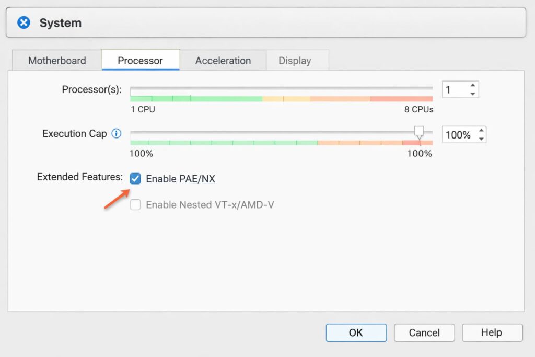Screen dimensions: 535x357
Task: Confirm settings with the OK button
Action: (356, 332)
